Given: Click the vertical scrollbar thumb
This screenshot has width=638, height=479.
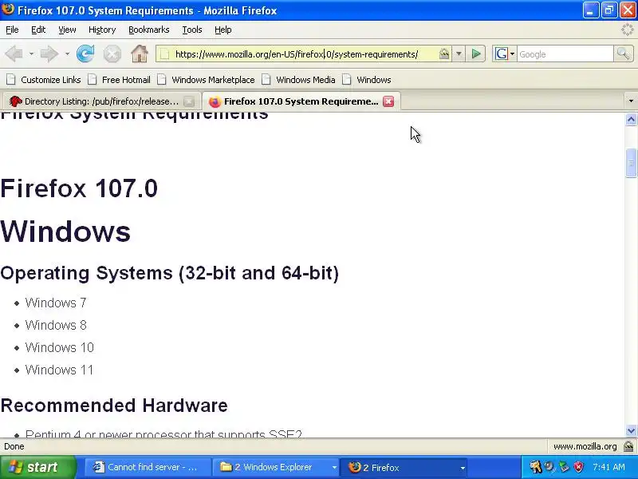Looking at the screenshot, I should [x=631, y=164].
